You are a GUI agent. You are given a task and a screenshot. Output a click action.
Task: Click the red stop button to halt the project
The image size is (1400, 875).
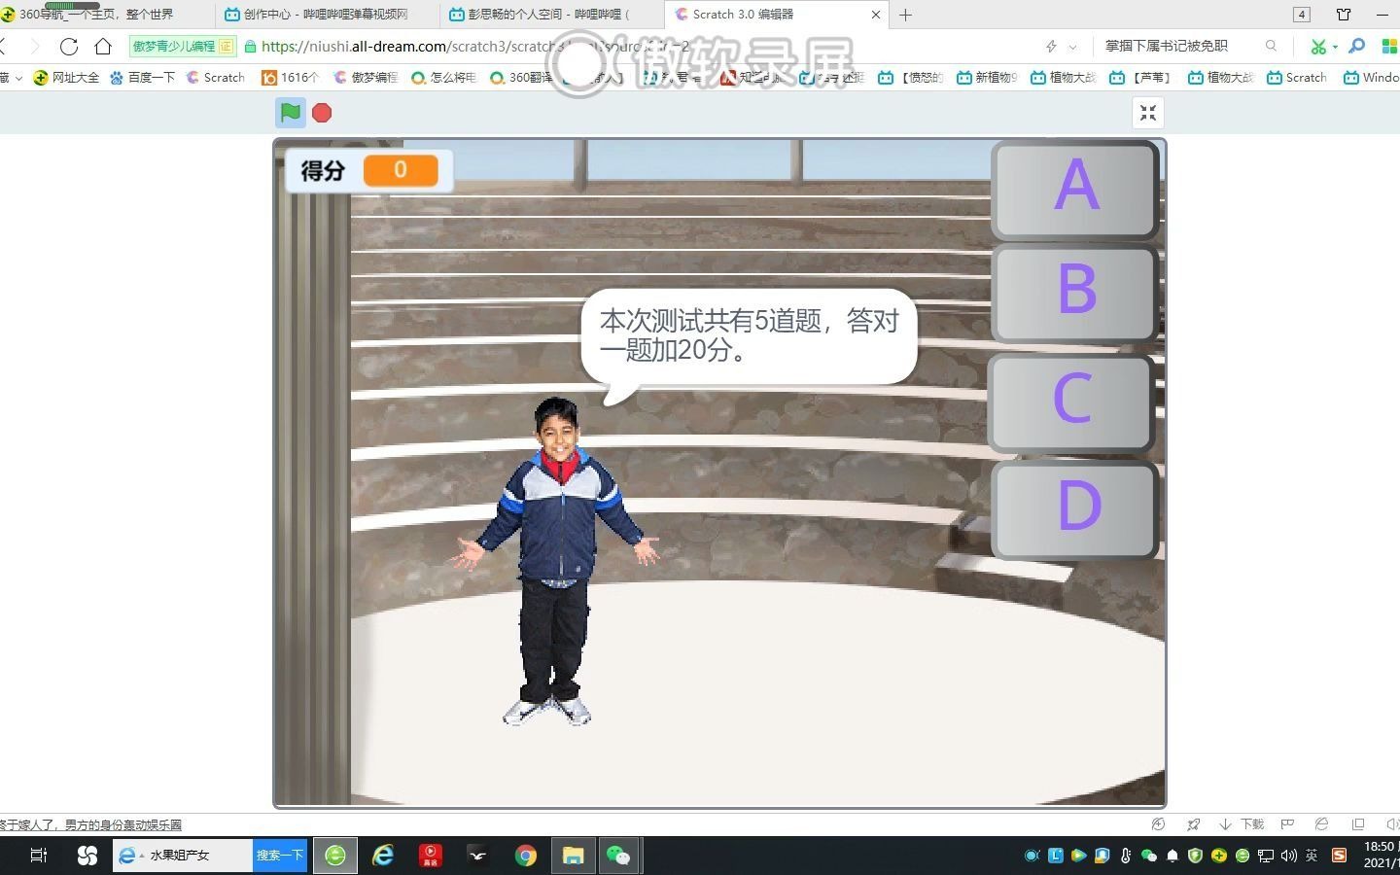pyautogui.click(x=322, y=113)
